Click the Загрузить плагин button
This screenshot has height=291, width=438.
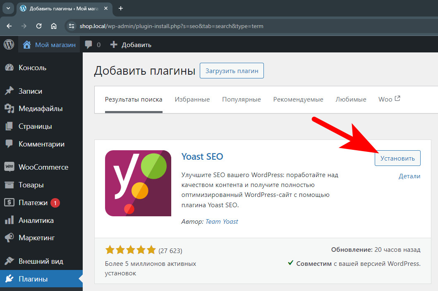pos(232,71)
